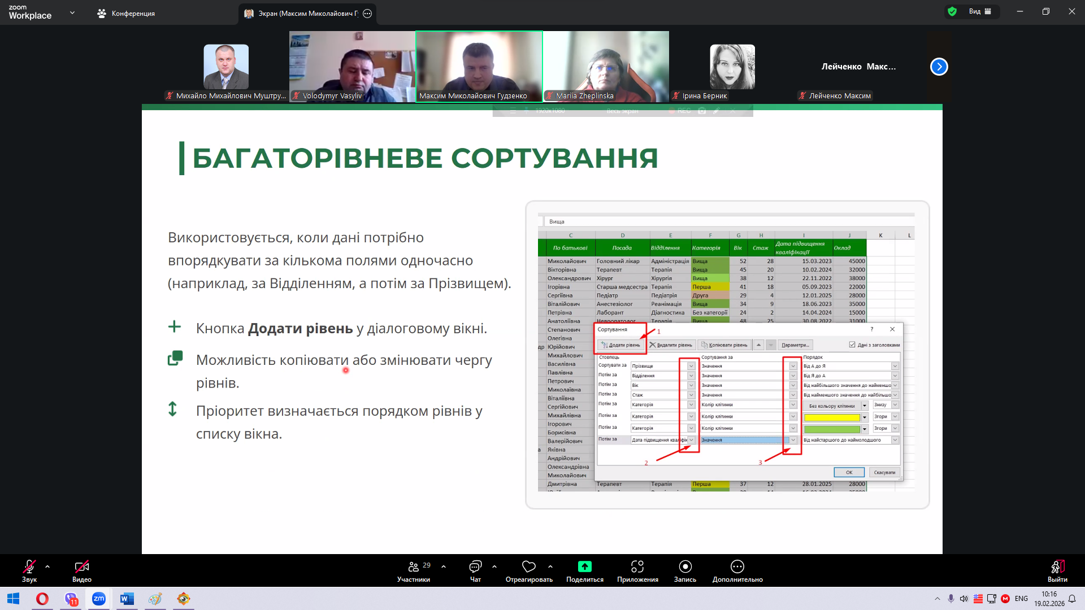Open options on the Экран tab

pyautogui.click(x=367, y=14)
